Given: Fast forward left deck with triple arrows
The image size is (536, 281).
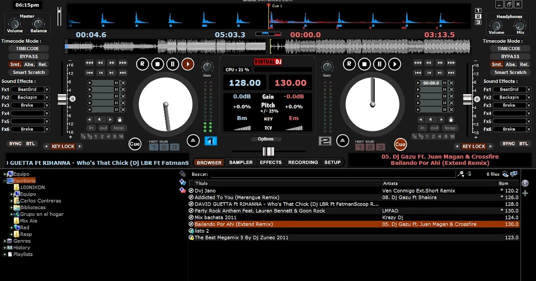Looking at the screenshot, I should click(123, 63).
